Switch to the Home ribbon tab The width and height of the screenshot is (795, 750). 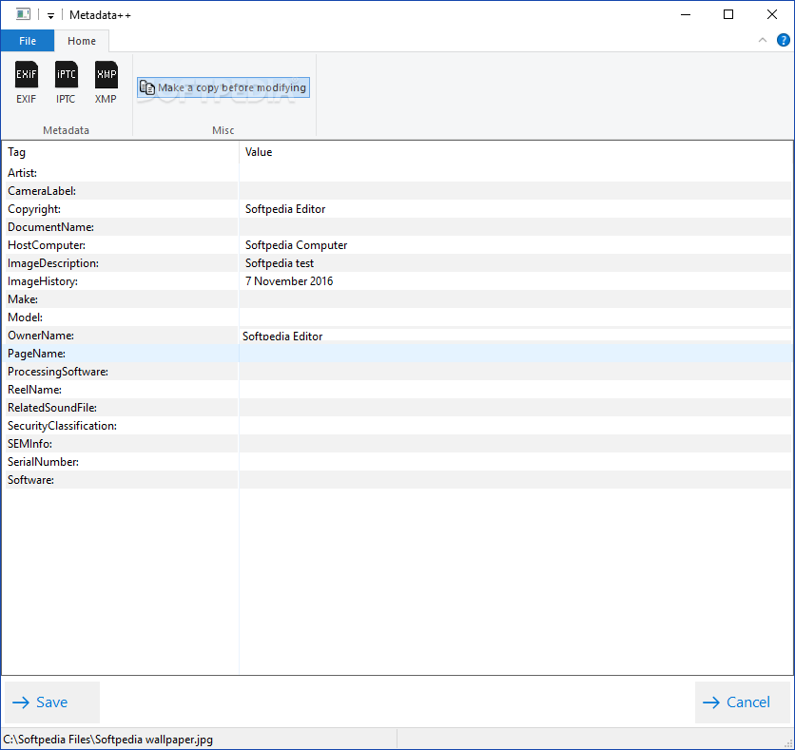82,41
